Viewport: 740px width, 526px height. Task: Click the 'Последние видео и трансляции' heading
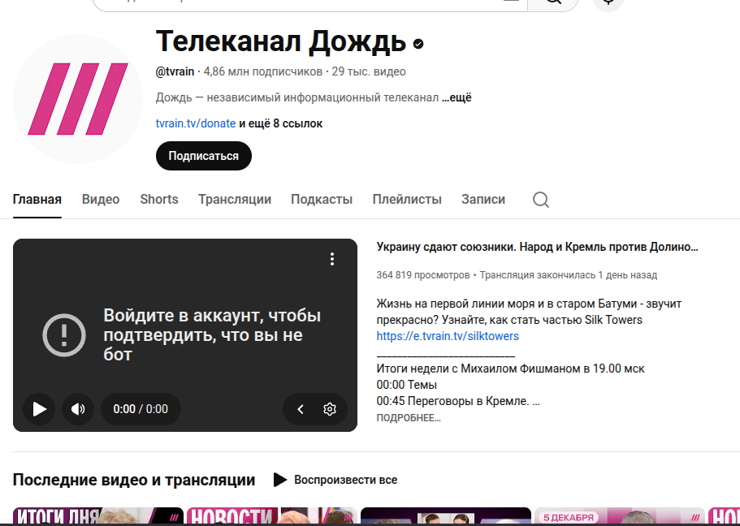134,480
